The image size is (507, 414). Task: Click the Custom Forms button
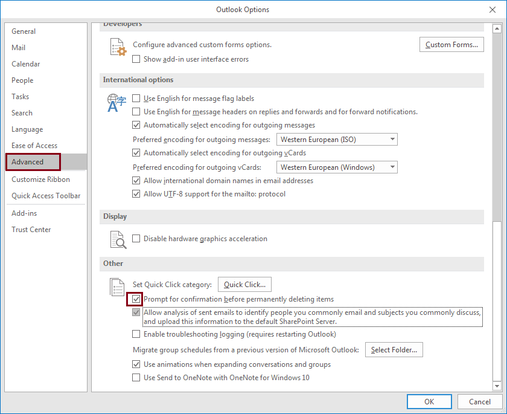451,45
